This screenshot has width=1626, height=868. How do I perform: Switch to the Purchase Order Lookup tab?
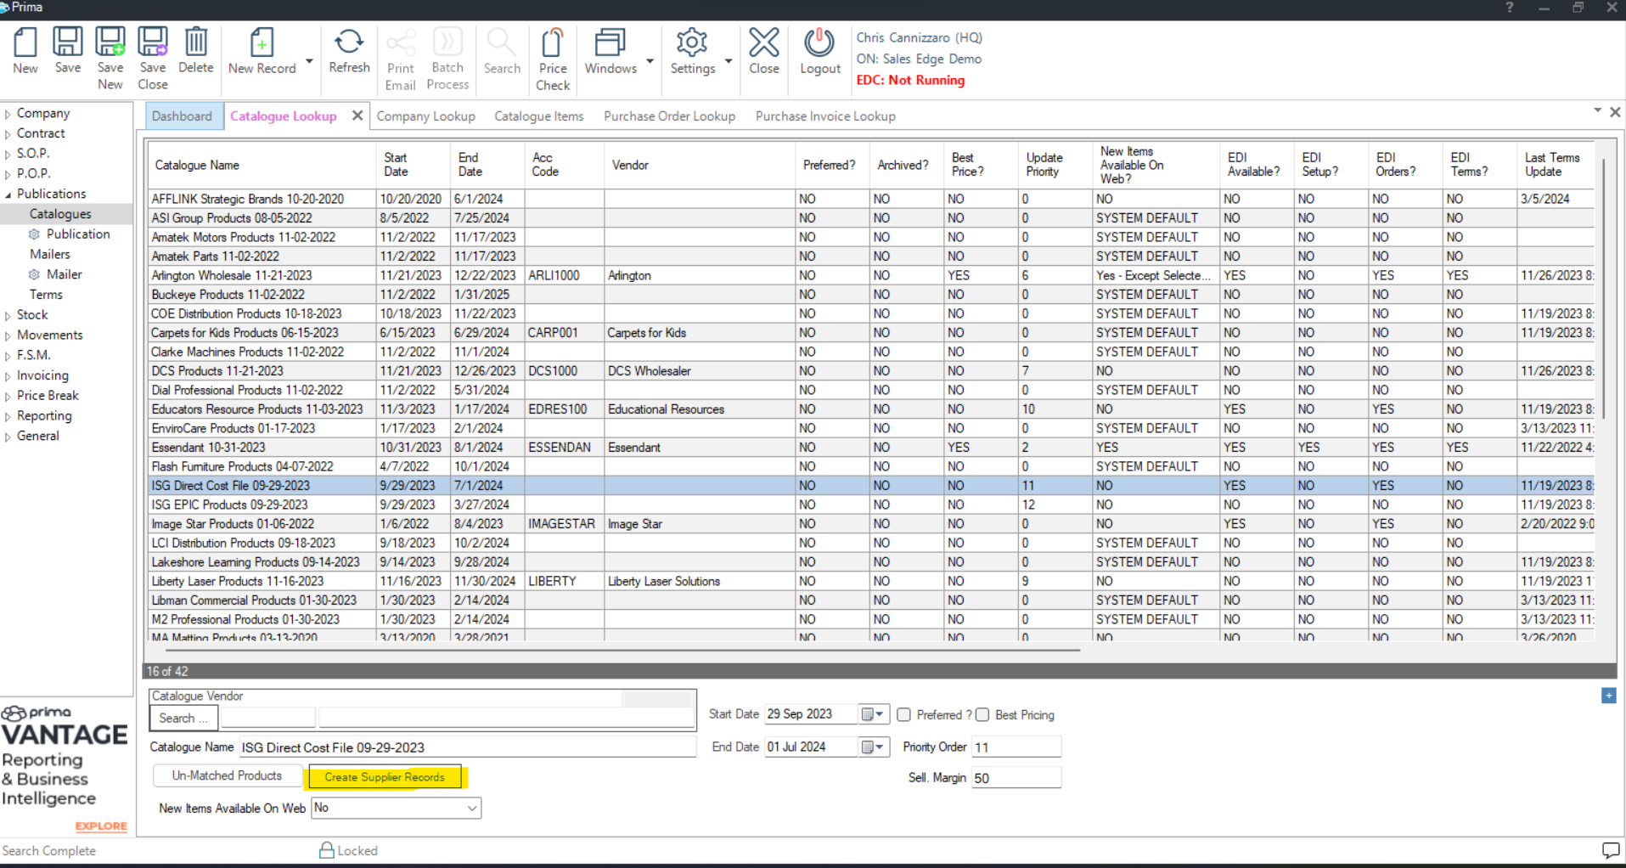coord(669,116)
